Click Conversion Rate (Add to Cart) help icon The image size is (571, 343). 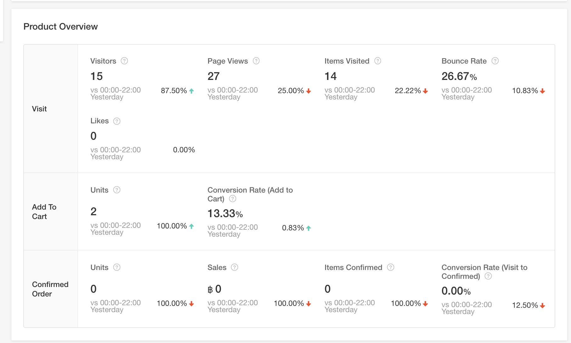point(233,199)
